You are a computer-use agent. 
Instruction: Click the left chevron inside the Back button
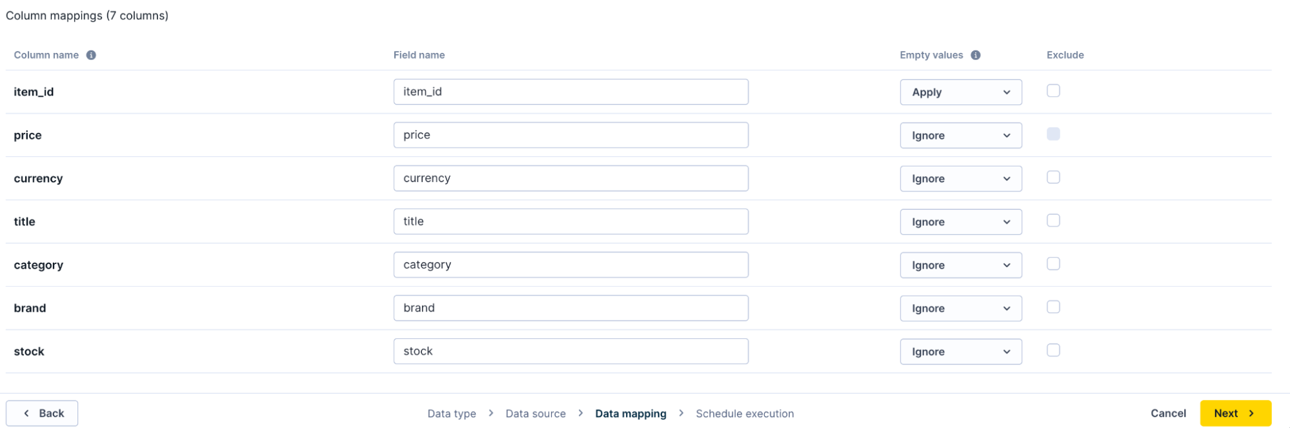click(x=26, y=413)
